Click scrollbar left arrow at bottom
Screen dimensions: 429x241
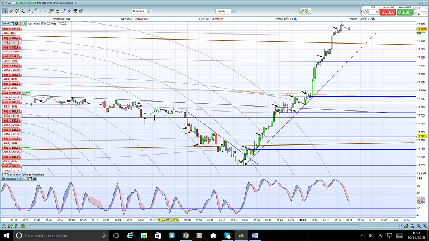(x=27, y=226)
